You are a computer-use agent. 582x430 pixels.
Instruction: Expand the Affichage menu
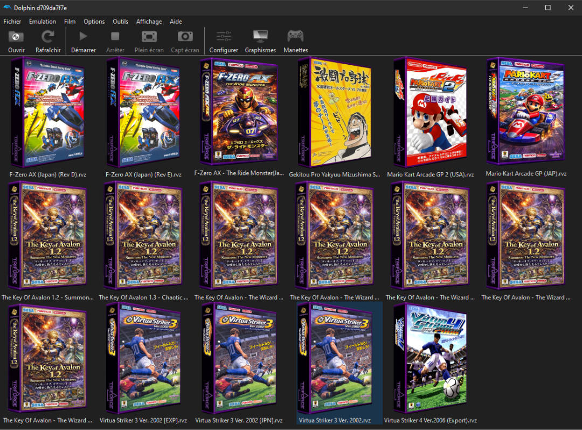click(x=149, y=22)
